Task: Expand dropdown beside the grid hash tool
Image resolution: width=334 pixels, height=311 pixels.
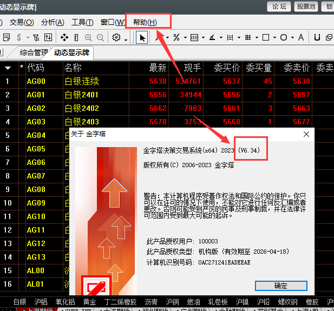Action: (257, 38)
